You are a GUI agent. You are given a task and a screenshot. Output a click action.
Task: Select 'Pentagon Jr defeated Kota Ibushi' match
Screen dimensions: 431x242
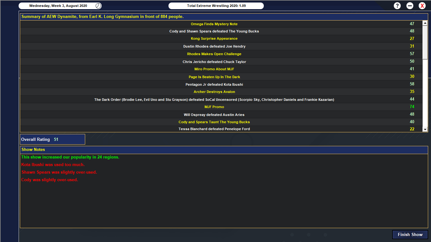[221, 84]
